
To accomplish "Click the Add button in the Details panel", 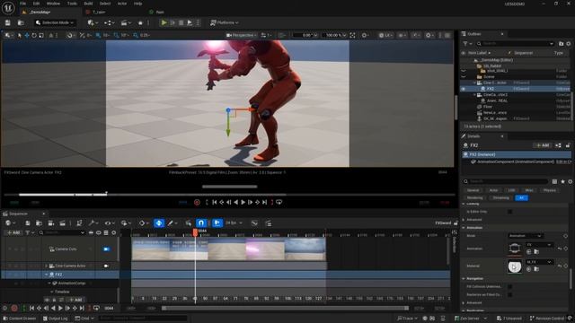I will 543,145.
